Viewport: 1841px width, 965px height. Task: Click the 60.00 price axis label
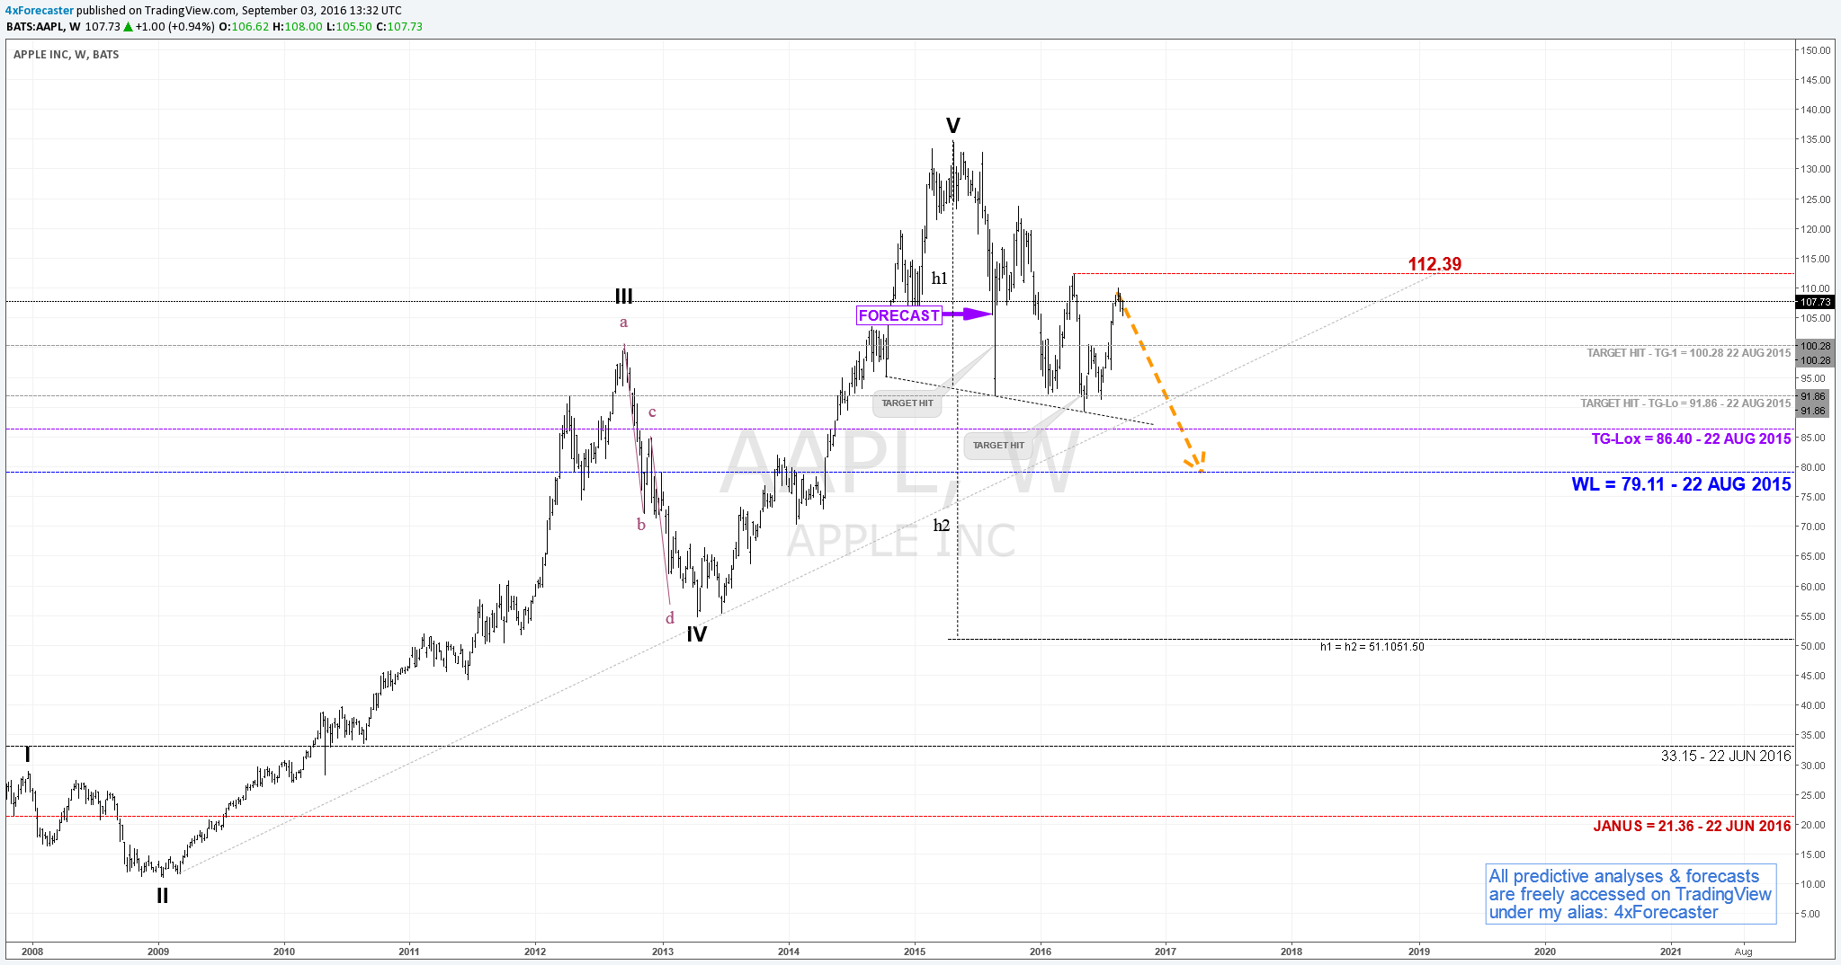coord(1813,587)
